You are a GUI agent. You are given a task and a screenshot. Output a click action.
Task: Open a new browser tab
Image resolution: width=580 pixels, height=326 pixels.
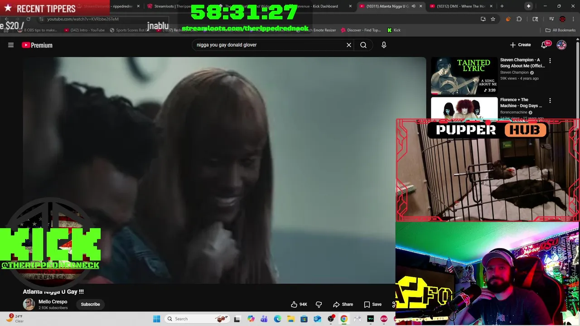[502, 6]
